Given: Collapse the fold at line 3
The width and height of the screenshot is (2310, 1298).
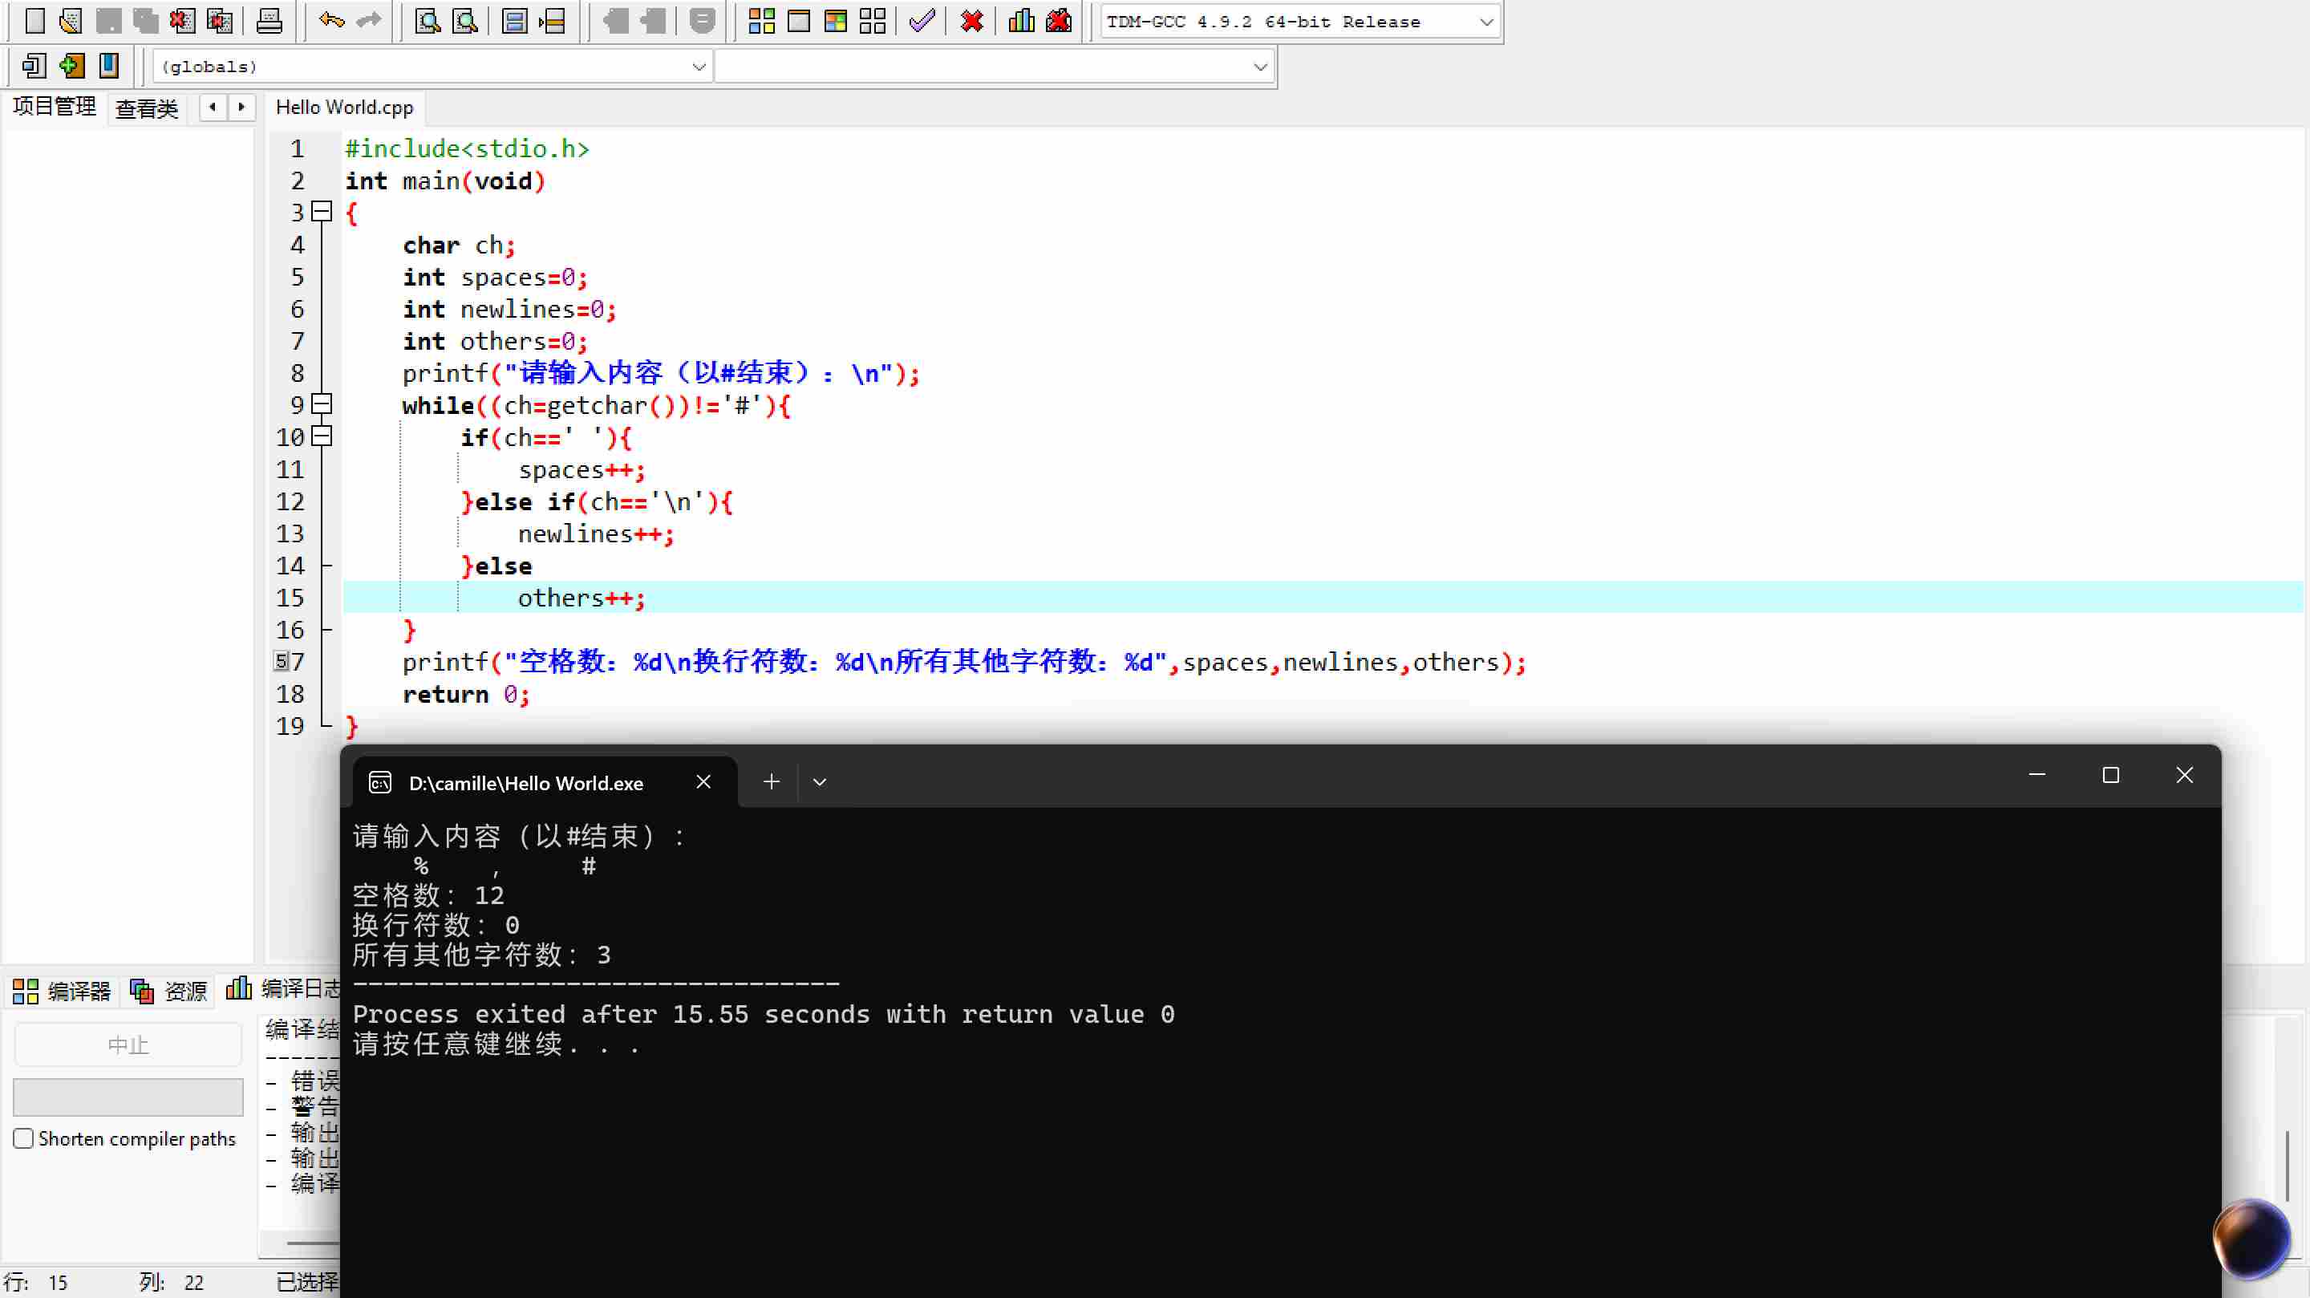Looking at the screenshot, I should pos(322,212).
